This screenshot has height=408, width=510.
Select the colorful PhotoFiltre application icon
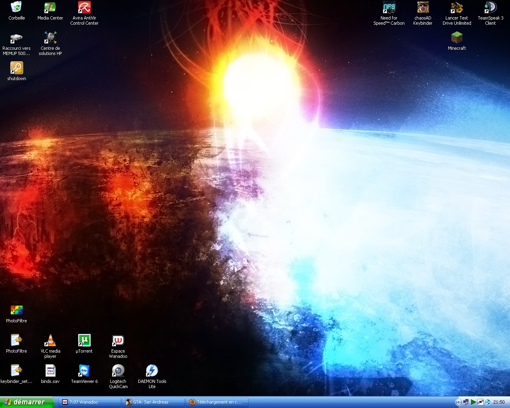16,314
